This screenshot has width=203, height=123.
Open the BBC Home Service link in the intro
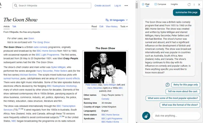coord(46,51)
